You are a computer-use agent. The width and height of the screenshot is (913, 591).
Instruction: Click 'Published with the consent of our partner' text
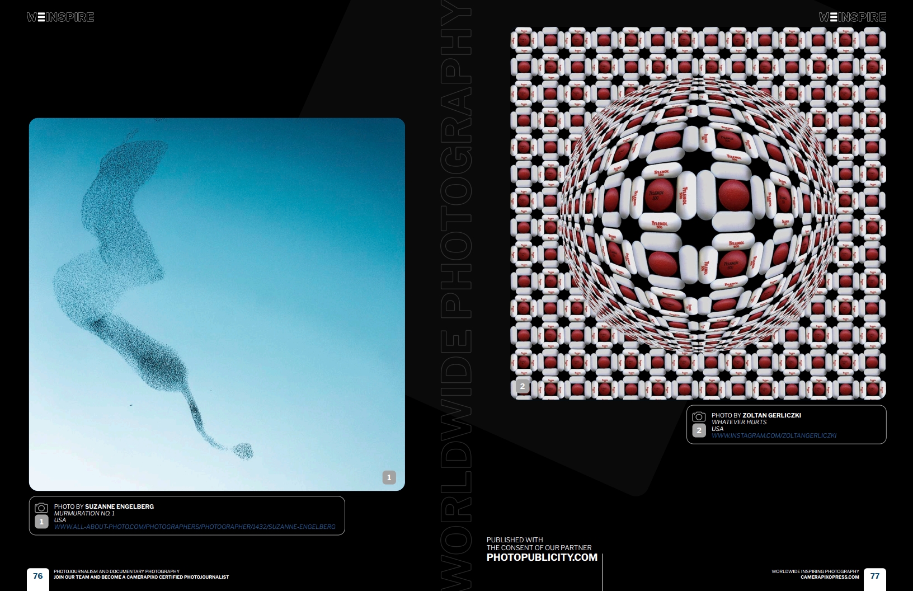(x=539, y=544)
